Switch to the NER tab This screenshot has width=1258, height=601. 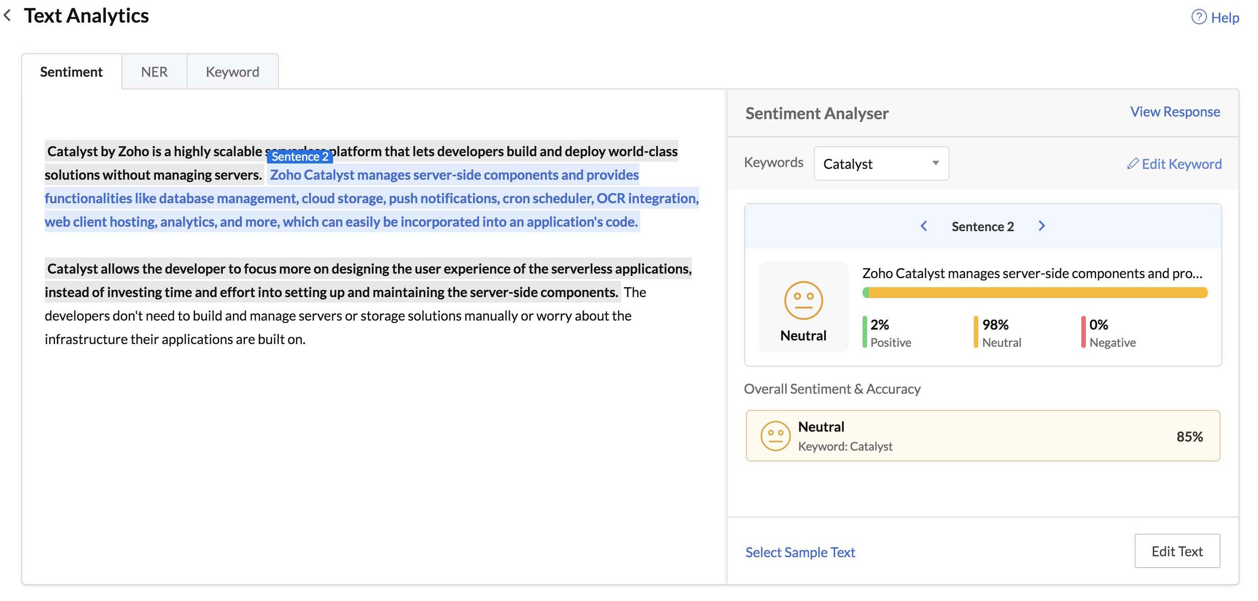[x=154, y=71]
